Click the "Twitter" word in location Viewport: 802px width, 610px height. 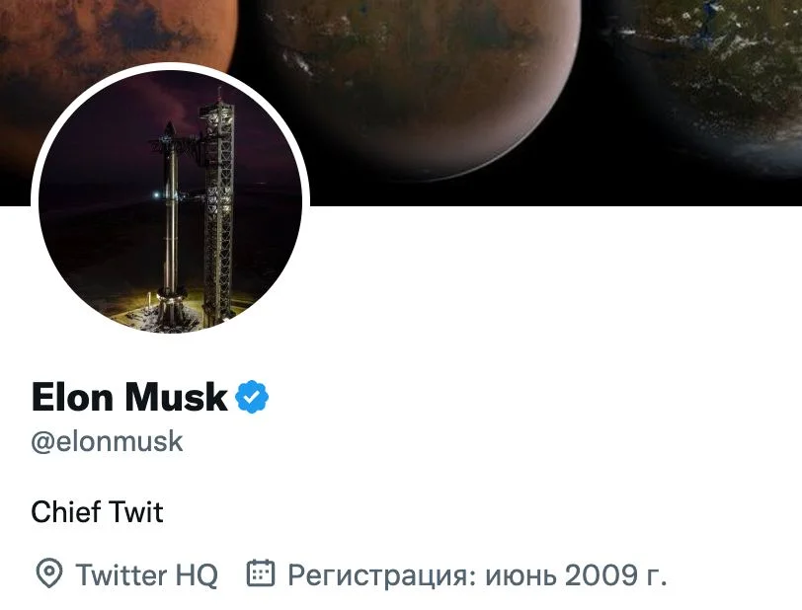122,574
